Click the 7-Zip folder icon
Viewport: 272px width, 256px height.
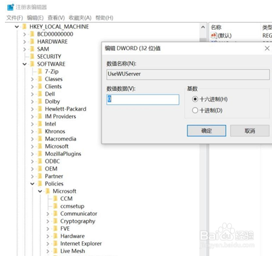[40, 72]
